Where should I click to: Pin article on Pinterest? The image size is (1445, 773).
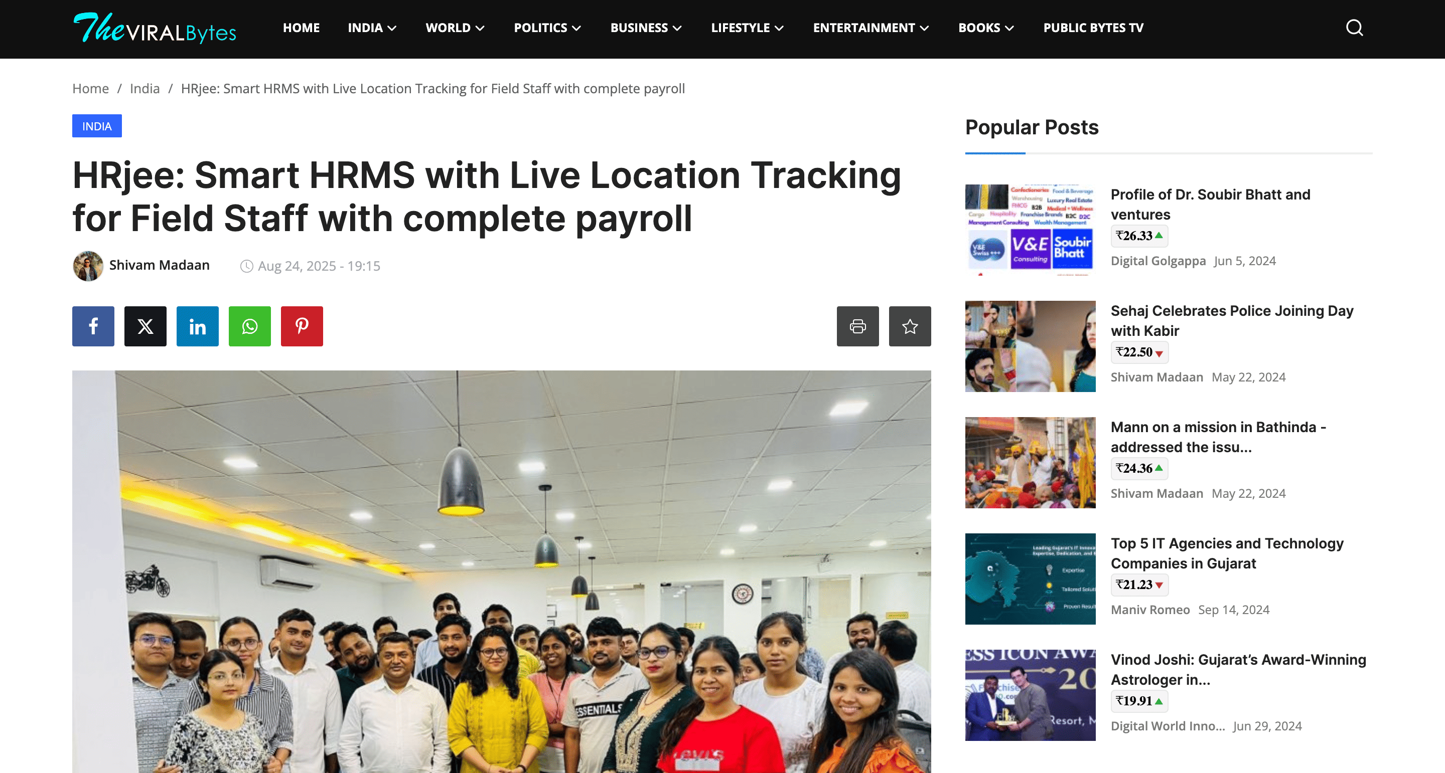tap(302, 326)
